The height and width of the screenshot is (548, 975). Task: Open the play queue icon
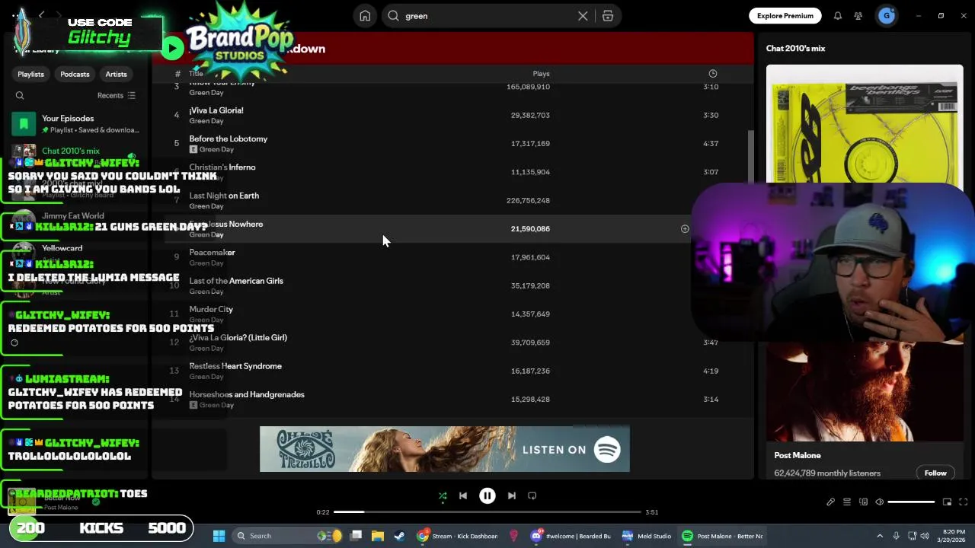tap(847, 502)
